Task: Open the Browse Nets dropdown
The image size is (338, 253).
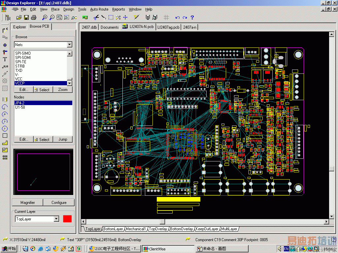Action: pyautogui.click(x=69, y=44)
